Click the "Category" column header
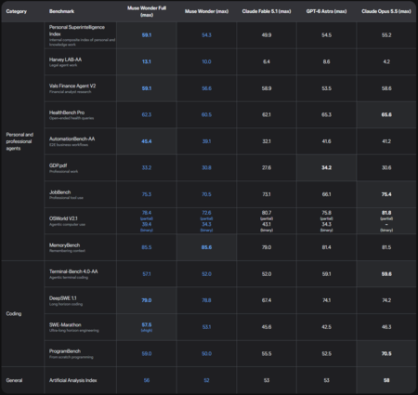 click(x=17, y=11)
